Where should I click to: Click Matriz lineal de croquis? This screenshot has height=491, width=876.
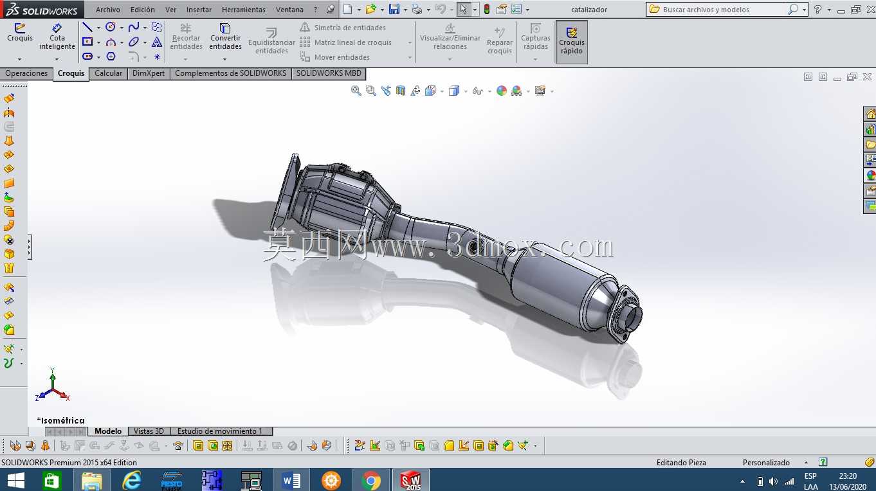point(346,42)
